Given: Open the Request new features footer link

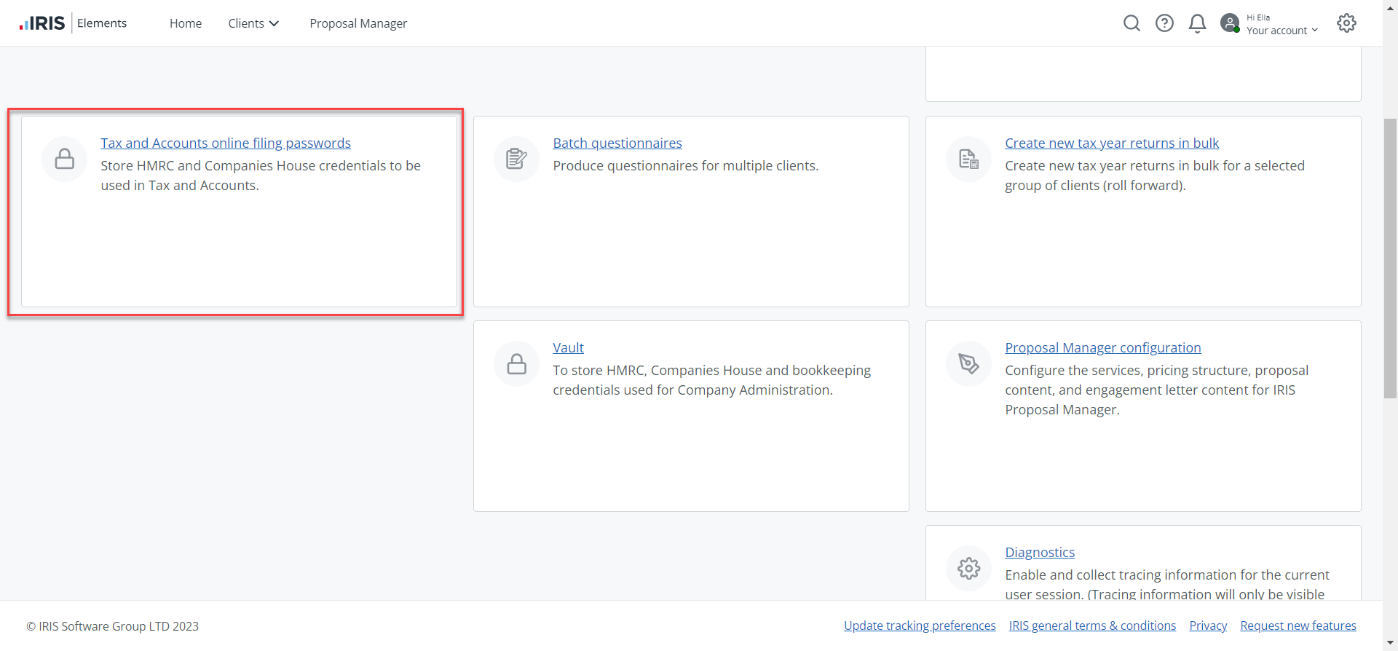Looking at the screenshot, I should (1298, 626).
